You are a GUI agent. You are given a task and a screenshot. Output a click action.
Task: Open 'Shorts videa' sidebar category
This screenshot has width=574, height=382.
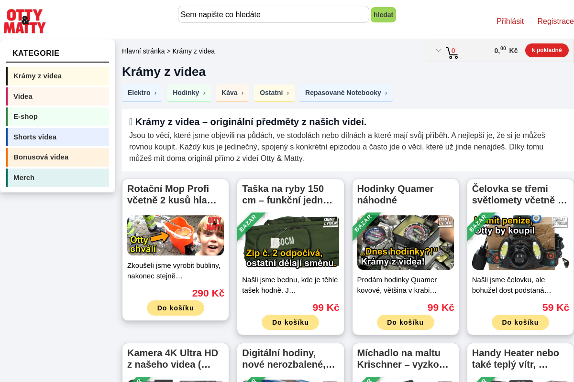57,137
